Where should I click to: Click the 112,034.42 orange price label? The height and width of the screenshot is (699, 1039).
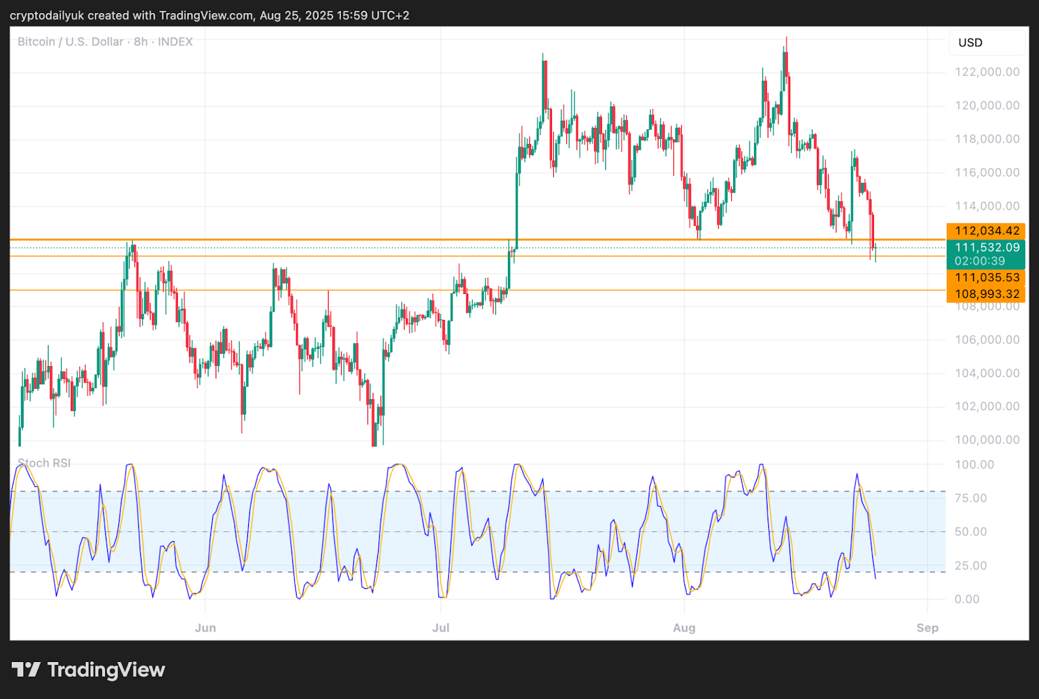coord(986,231)
